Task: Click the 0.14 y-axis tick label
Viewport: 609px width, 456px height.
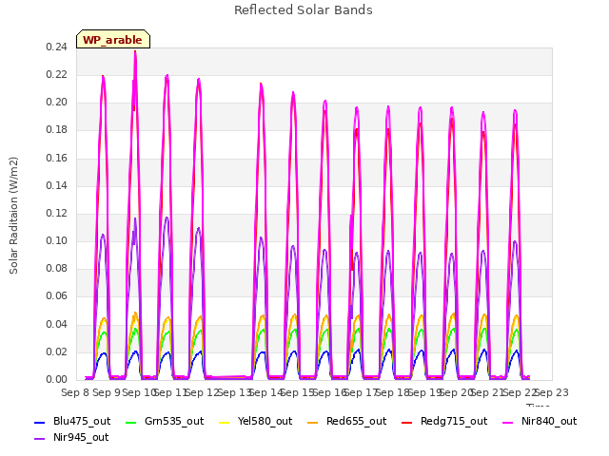Action: (x=56, y=185)
